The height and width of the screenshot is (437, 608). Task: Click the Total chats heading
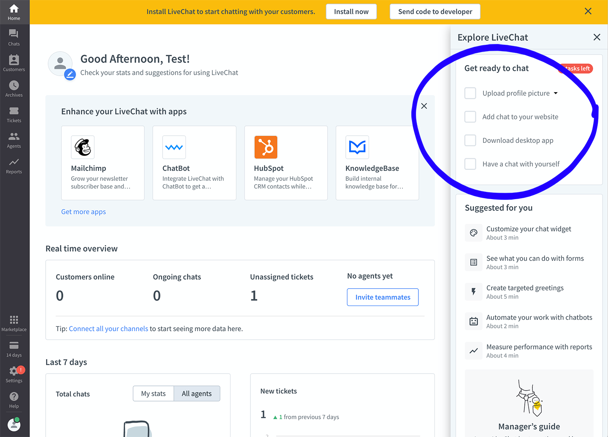pyautogui.click(x=73, y=394)
